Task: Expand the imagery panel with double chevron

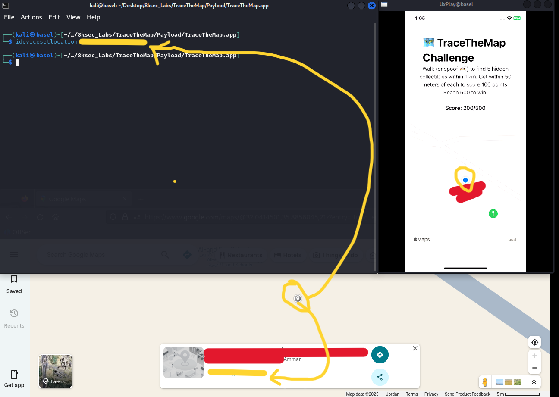Action: point(534,382)
